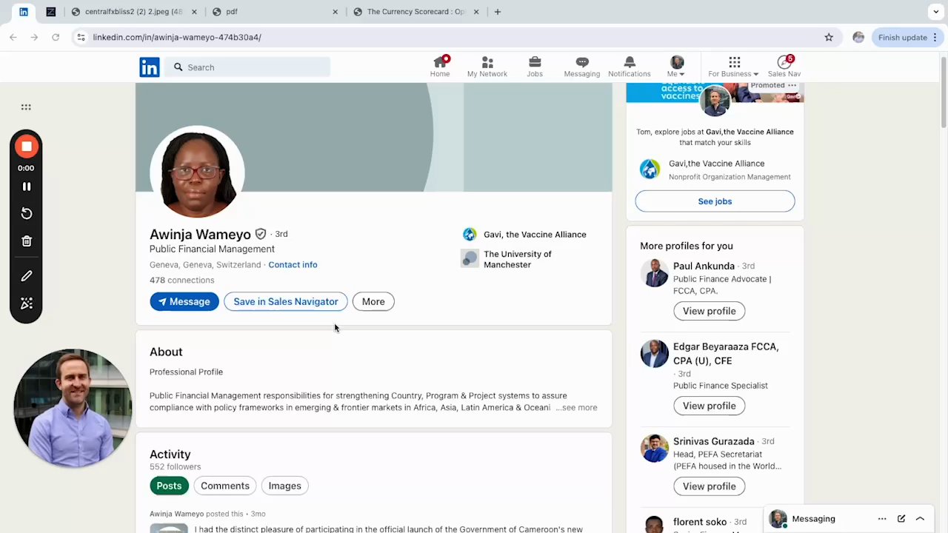The image size is (948, 533).
Task: Open Awinja Wameyo profile photo
Action: coord(197,172)
